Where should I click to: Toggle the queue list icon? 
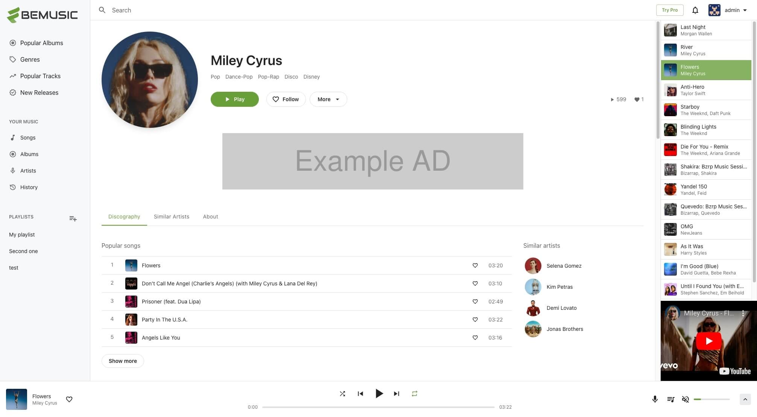670,399
